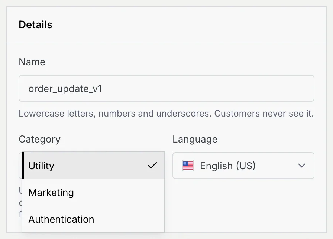Select Utility in the Category list

pyautogui.click(x=93, y=166)
